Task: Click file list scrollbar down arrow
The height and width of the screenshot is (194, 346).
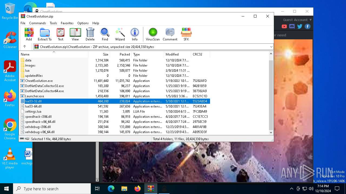Action: pyautogui.click(x=271, y=132)
